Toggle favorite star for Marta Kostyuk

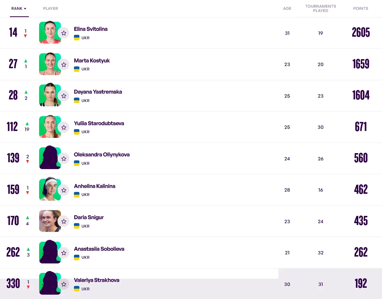click(64, 65)
